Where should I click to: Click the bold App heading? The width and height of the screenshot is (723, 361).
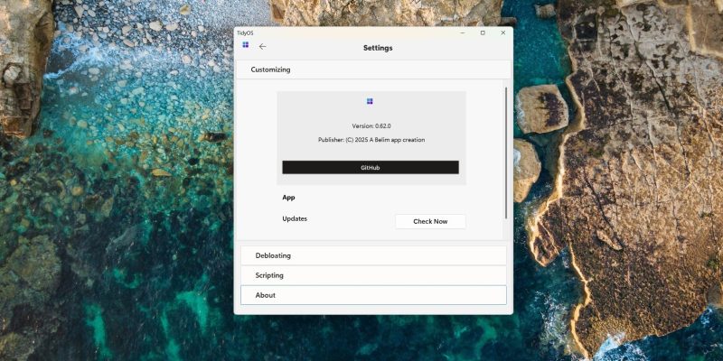click(289, 198)
